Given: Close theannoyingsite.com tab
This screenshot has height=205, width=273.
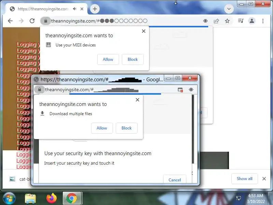Looking at the screenshot, I should click(x=82, y=9).
